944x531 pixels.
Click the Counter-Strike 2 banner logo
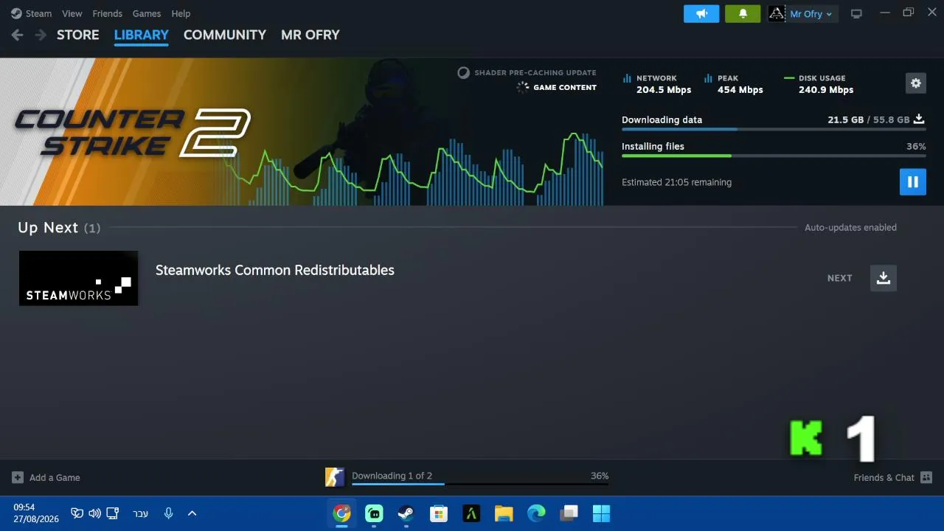(x=133, y=133)
